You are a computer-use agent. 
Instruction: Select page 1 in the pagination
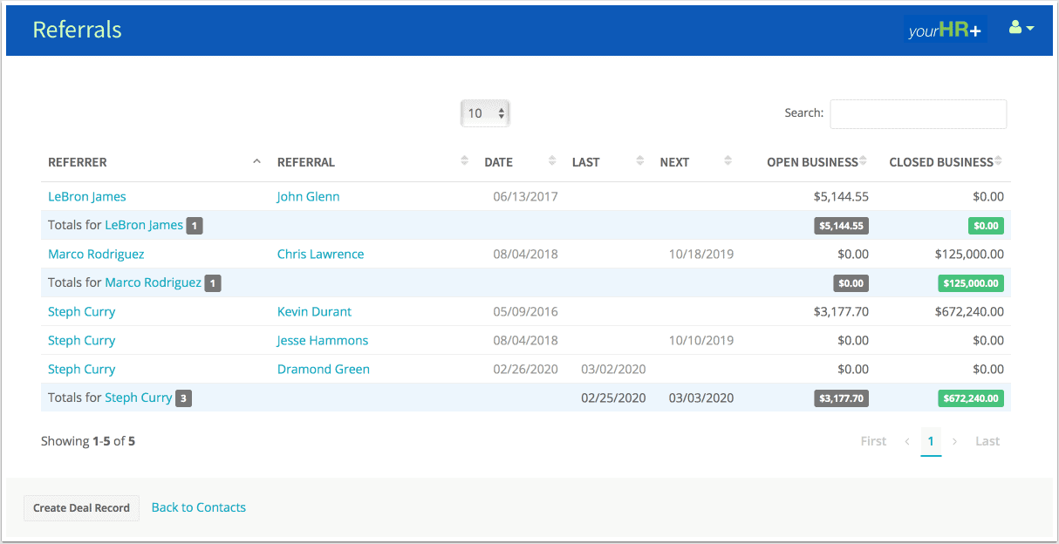[x=931, y=441]
